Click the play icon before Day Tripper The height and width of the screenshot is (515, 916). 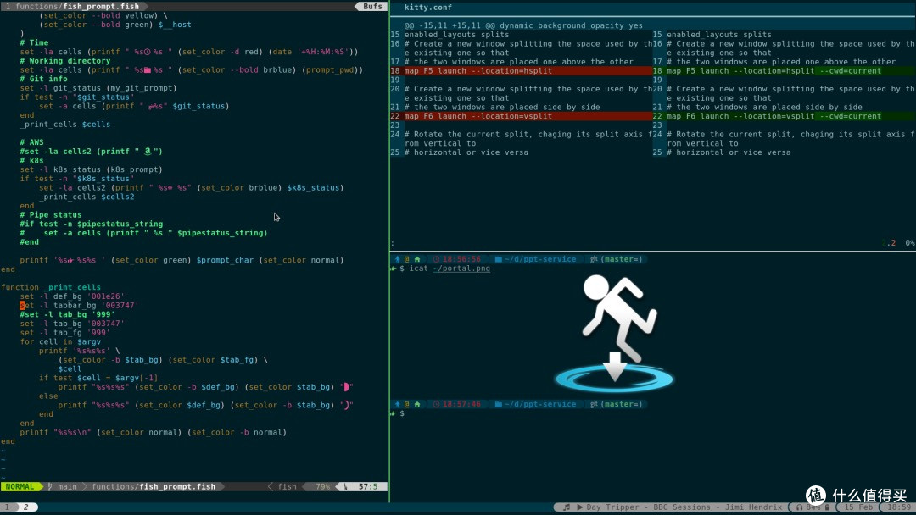[579, 507]
